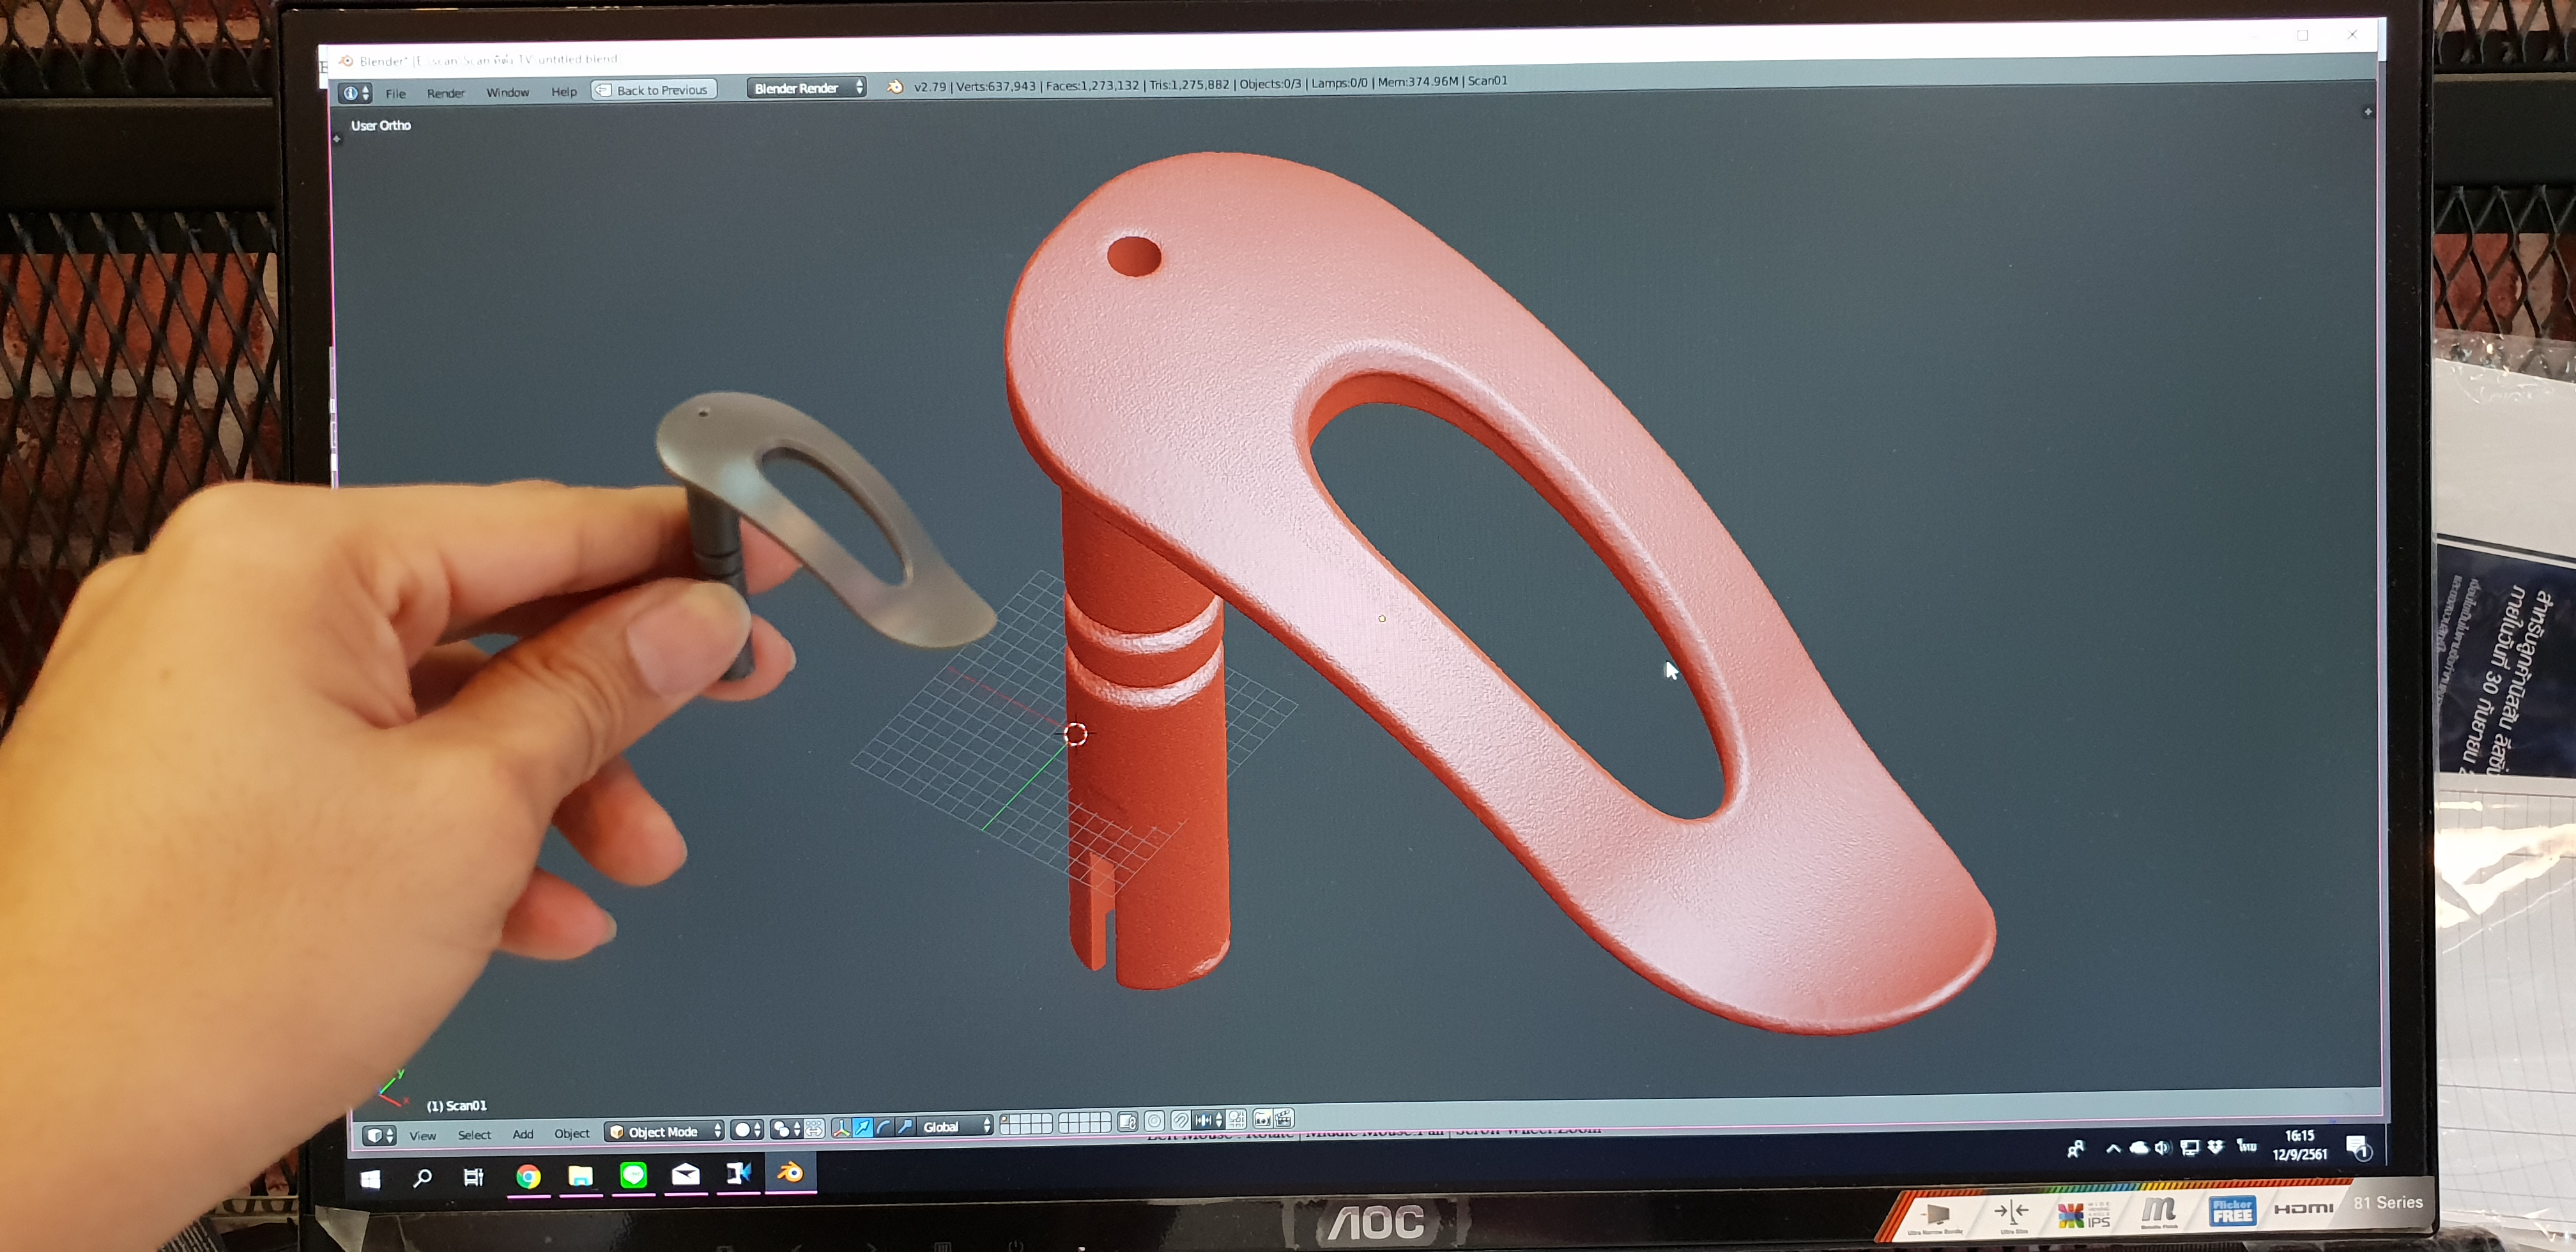The height and width of the screenshot is (1252, 2576).
Task: Open Windows taskbar search
Action: (x=422, y=1178)
